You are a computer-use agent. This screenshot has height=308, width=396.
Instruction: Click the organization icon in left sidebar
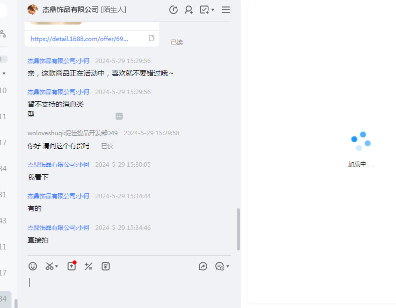[3, 34]
